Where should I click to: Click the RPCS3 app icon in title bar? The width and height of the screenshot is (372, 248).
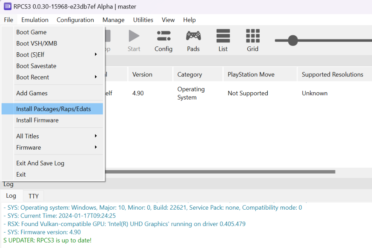[x=8, y=7]
